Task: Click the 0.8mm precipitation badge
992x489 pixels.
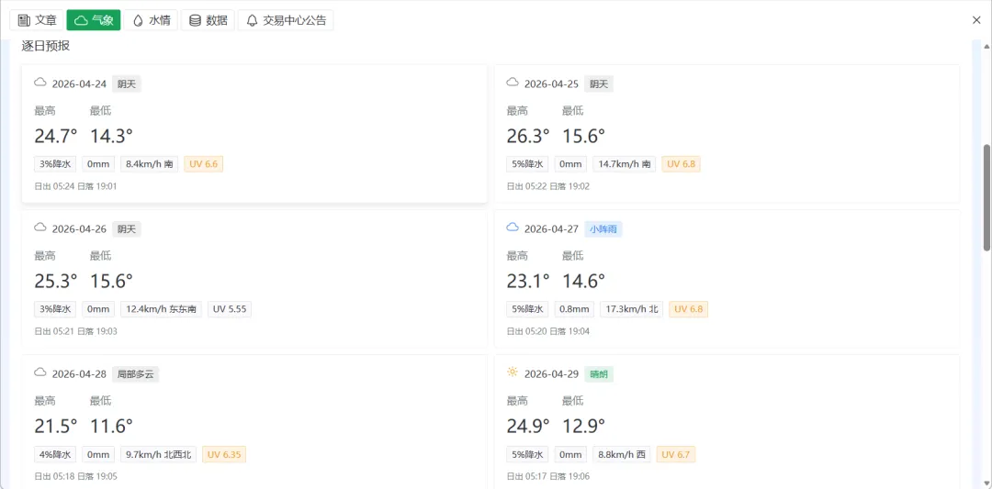Action: coord(574,309)
